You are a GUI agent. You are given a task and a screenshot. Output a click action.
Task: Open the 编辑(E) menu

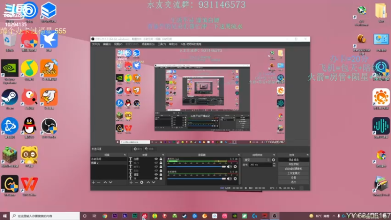pyautogui.click(x=107, y=44)
